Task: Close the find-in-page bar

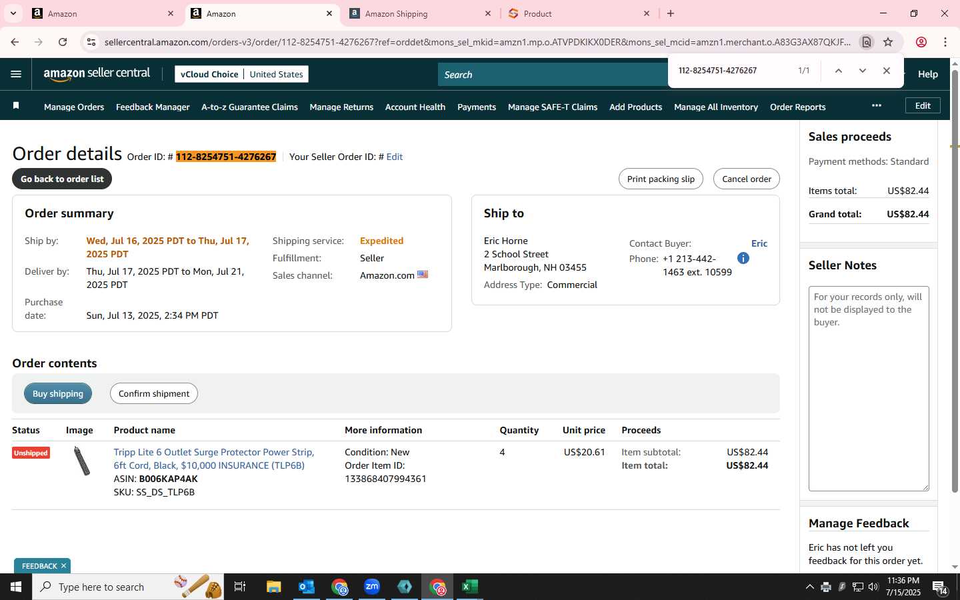Action: (886, 71)
